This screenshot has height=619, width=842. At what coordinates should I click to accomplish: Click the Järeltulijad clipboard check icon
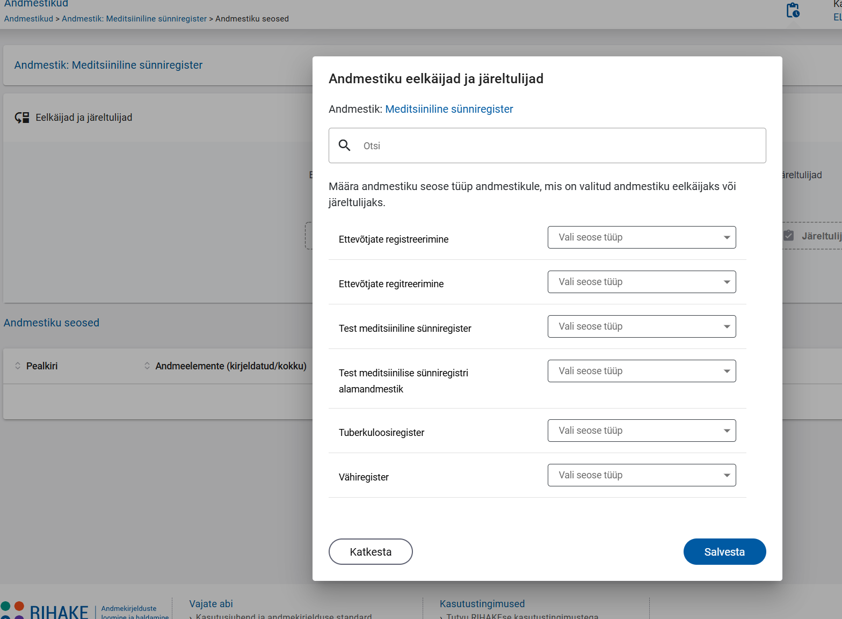(x=788, y=236)
